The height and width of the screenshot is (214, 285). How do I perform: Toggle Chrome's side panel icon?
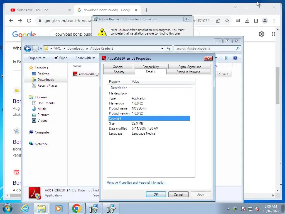(x=256, y=21)
